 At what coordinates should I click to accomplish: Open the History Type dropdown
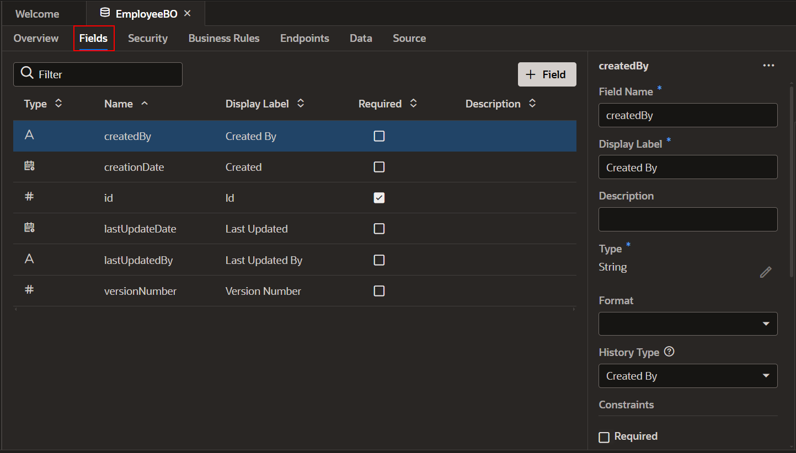(x=688, y=376)
